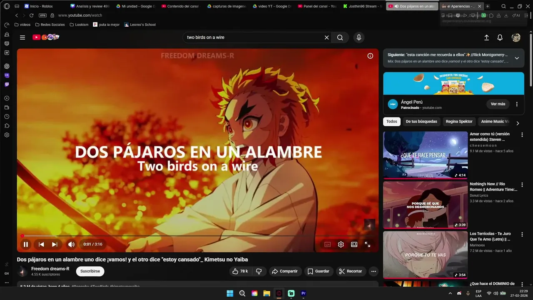Open the Create upload icon
Screen dimensions: 533x300
486,37
